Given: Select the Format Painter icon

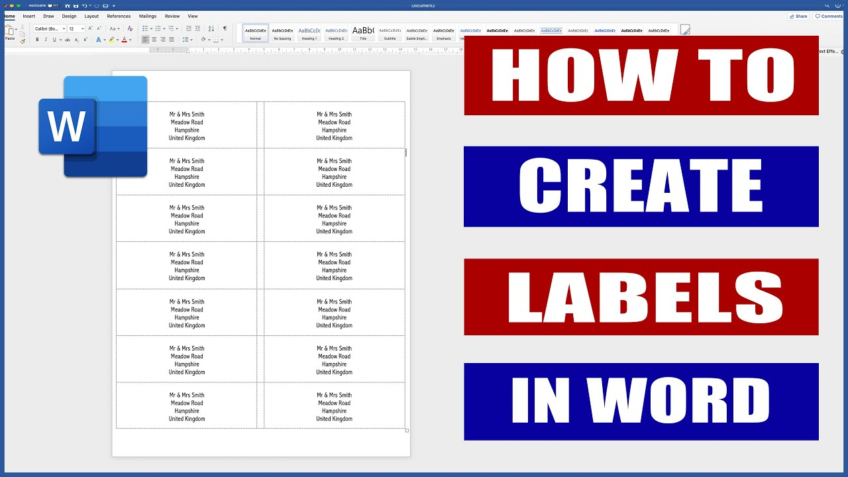Looking at the screenshot, I should 22,41.
